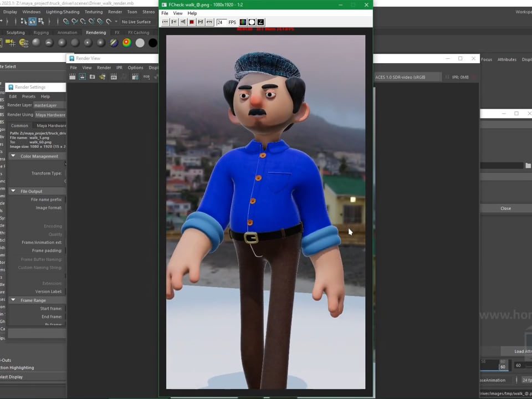Select by component type mode icon
The height and width of the screenshot is (399, 532).
coord(41,22)
